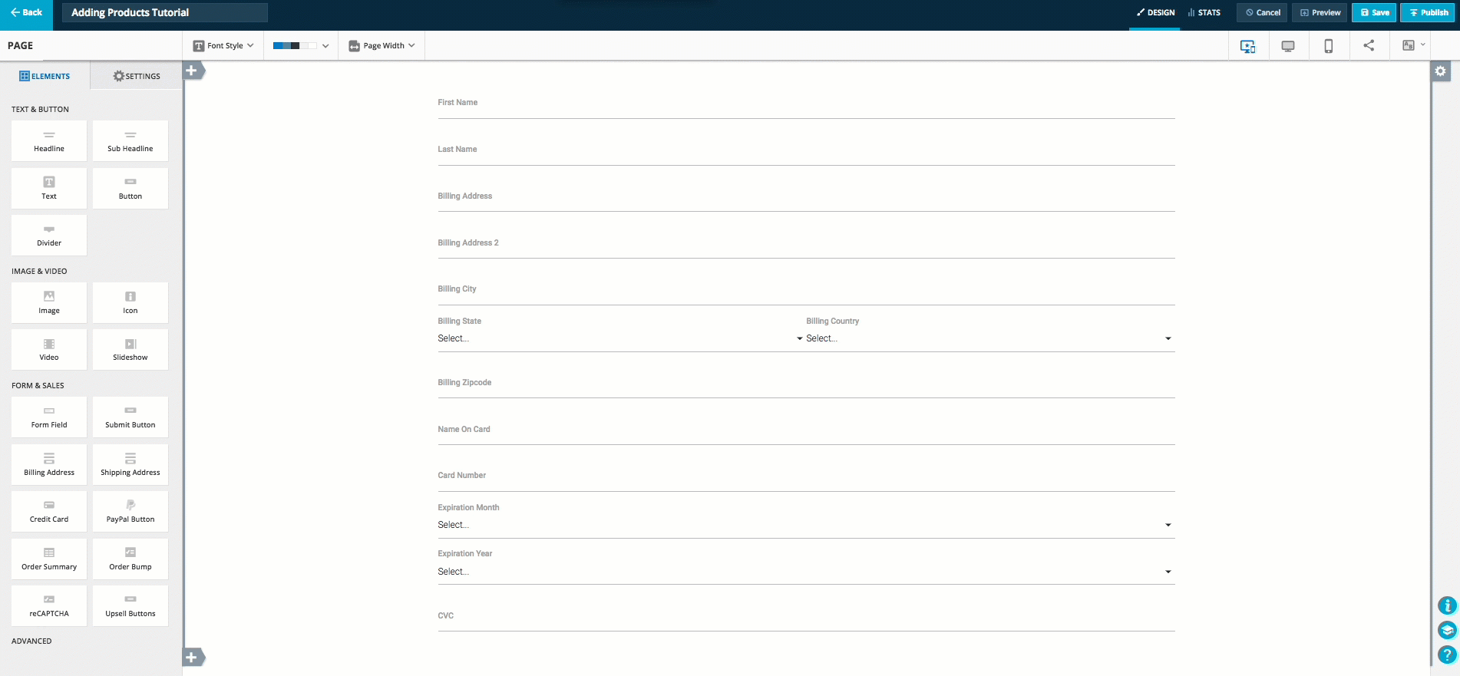Add the Divider element
The width and height of the screenshot is (1460, 676).
click(x=49, y=236)
